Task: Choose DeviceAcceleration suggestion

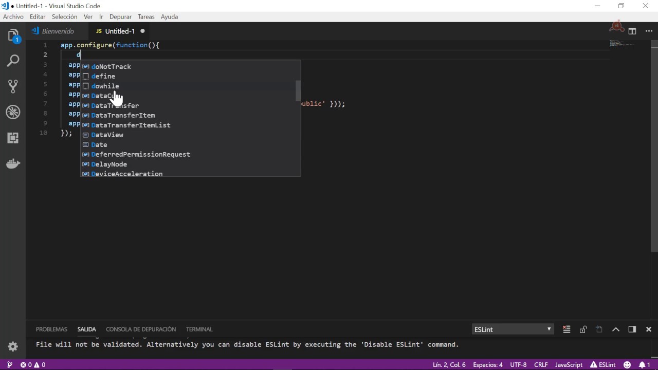Action: tap(190, 173)
